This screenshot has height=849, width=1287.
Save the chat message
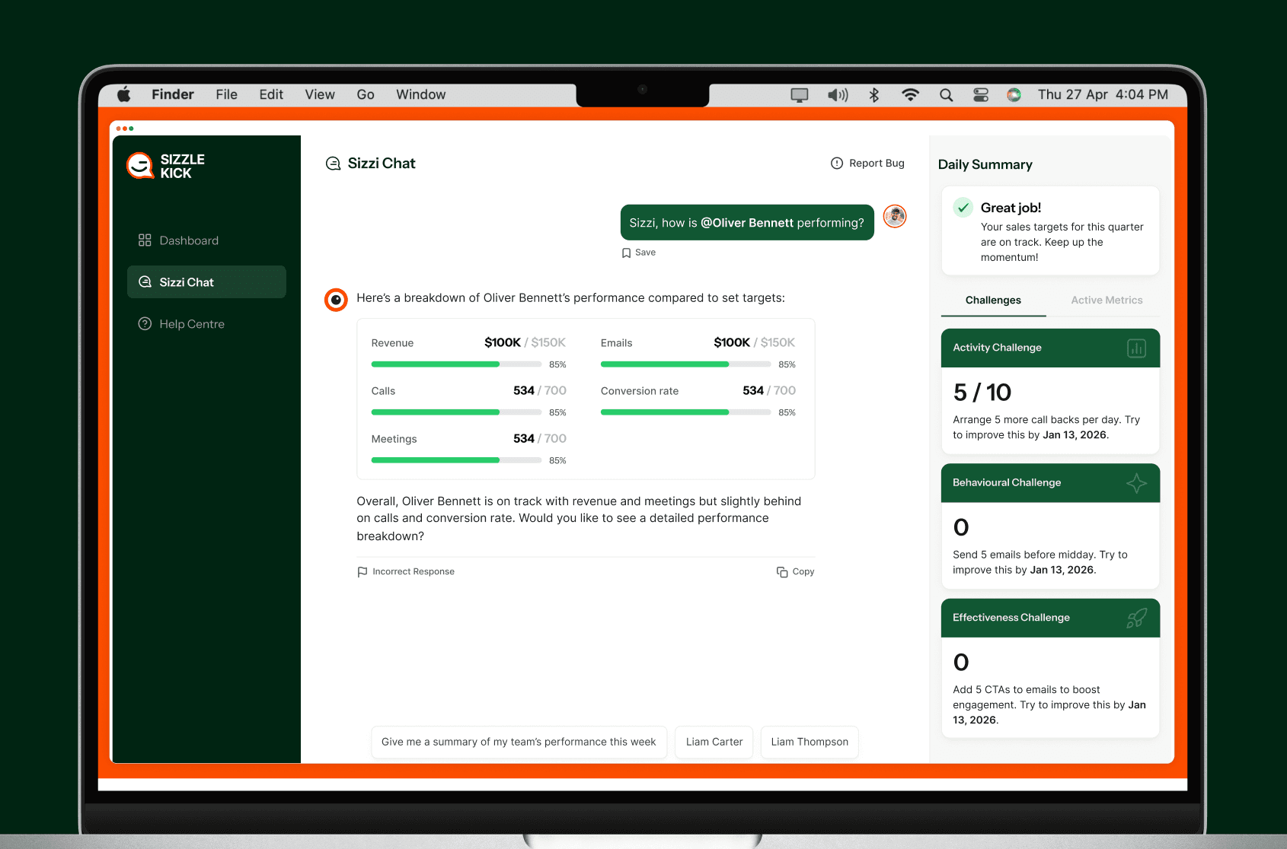pos(638,253)
